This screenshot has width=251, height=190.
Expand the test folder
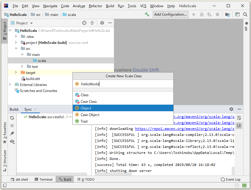22,66
